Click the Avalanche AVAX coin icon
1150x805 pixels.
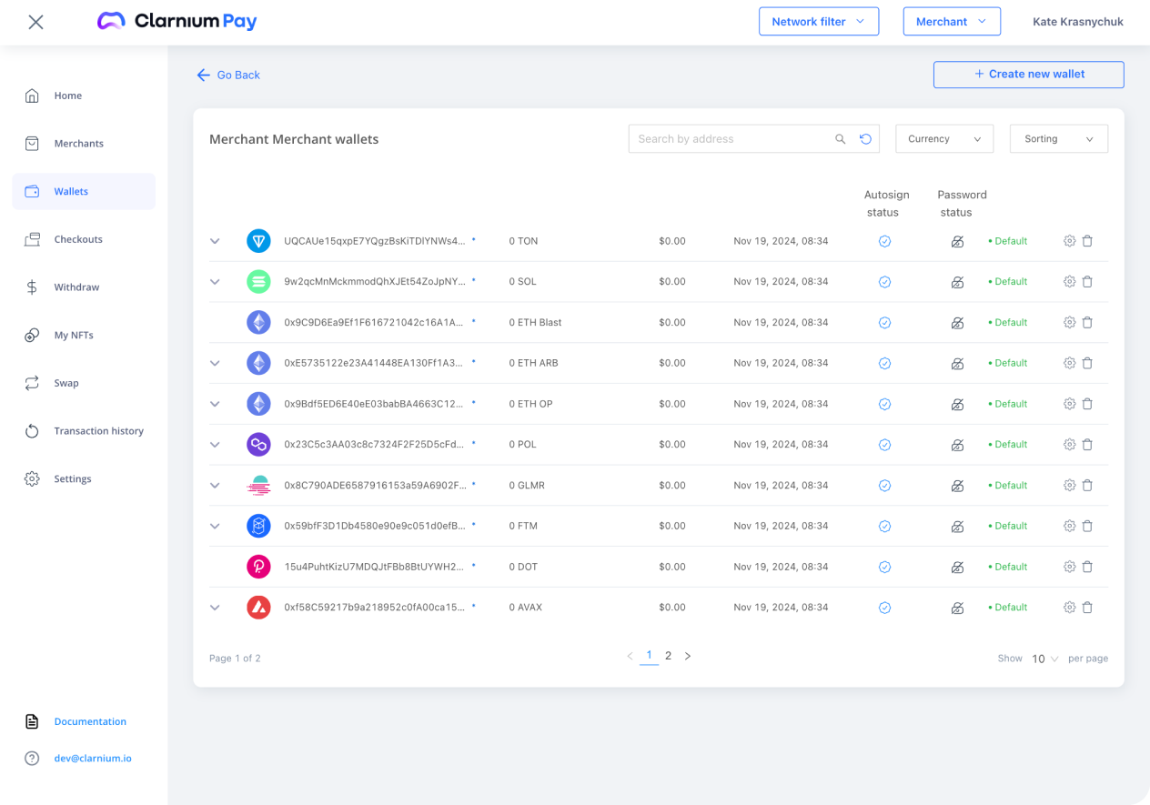258,607
